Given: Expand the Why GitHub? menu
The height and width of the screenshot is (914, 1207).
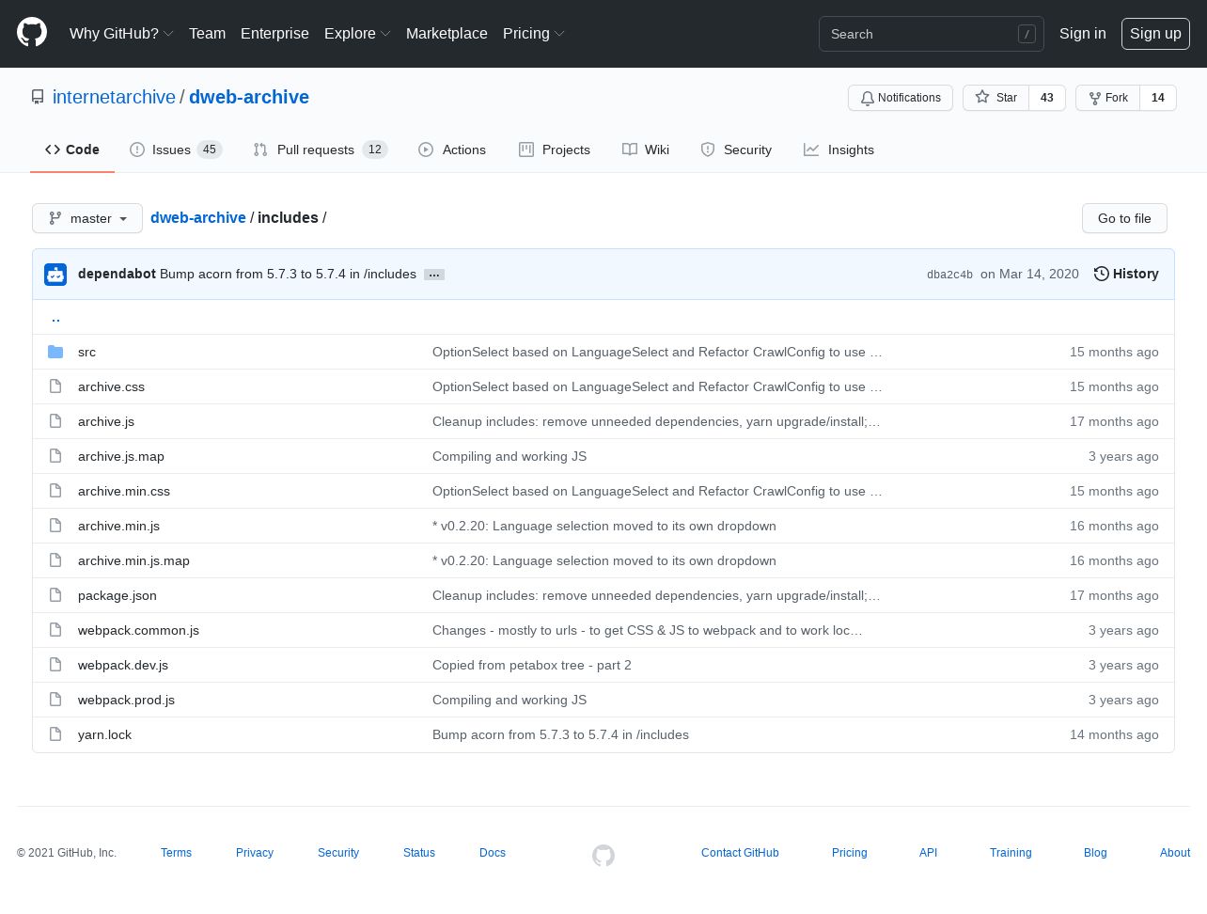Looking at the screenshot, I should coord(121,33).
